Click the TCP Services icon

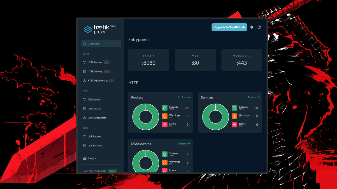[85, 109]
